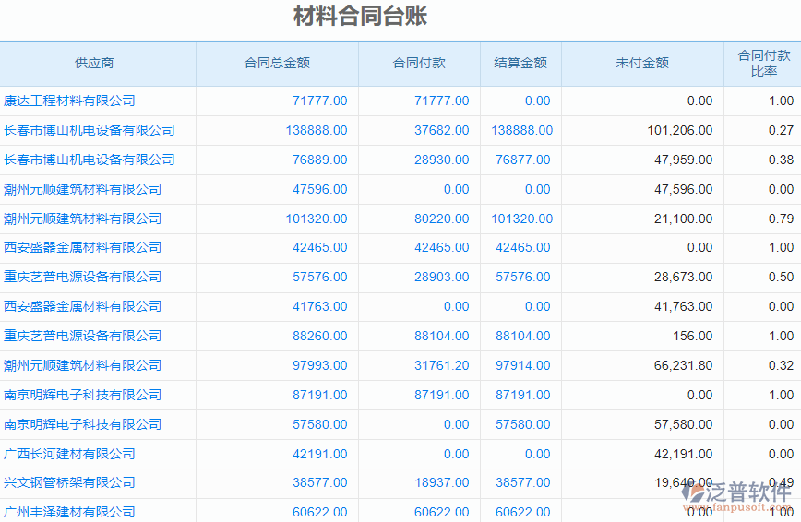Click settlement amount 76877.00
This screenshot has height=522, width=801.
[522, 160]
